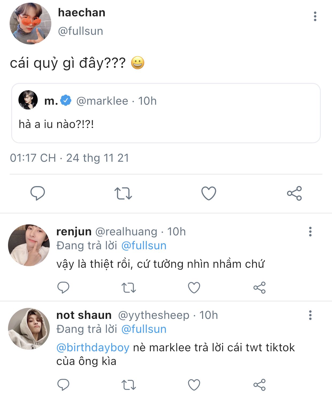Open @fullsun link in renjun's reply
This screenshot has height=396, width=332.
point(144,246)
